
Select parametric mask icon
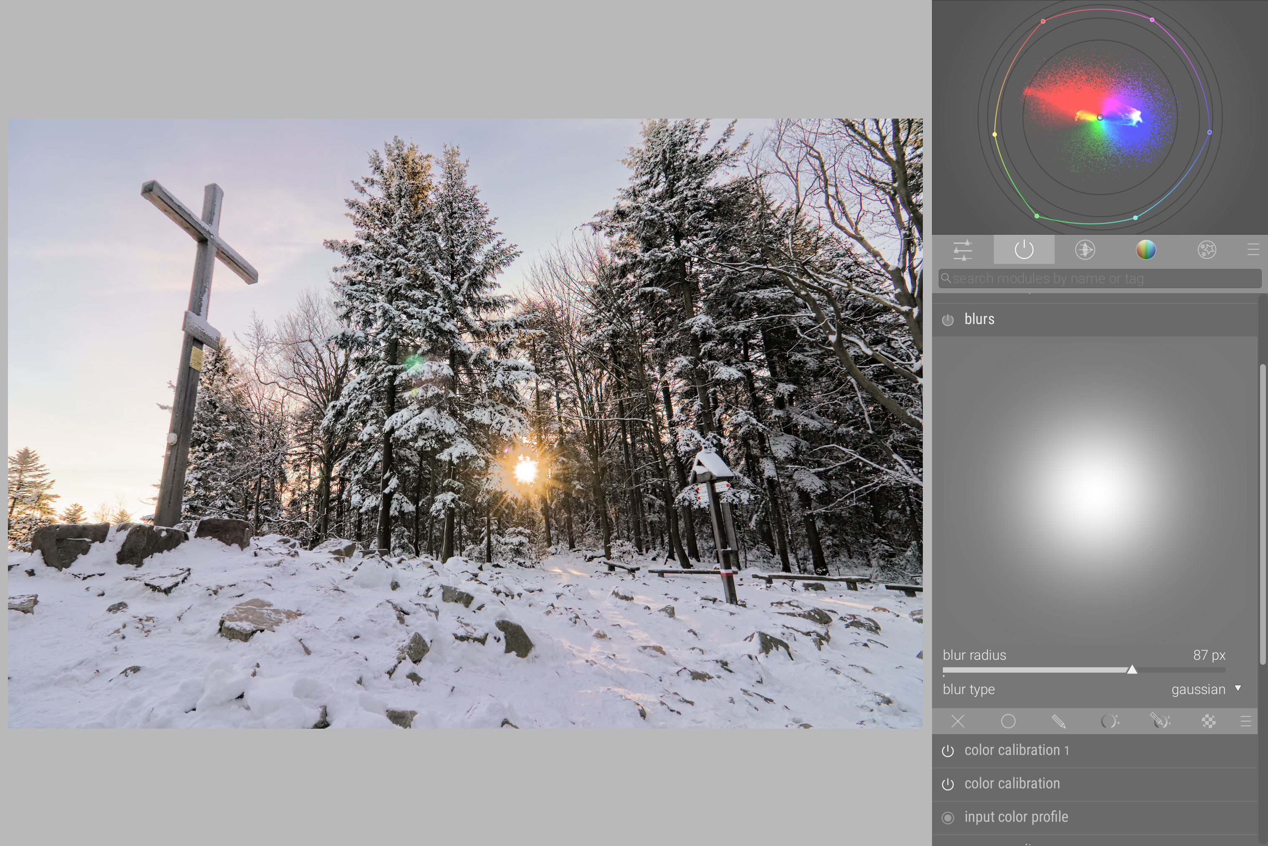pos(1109,722)
